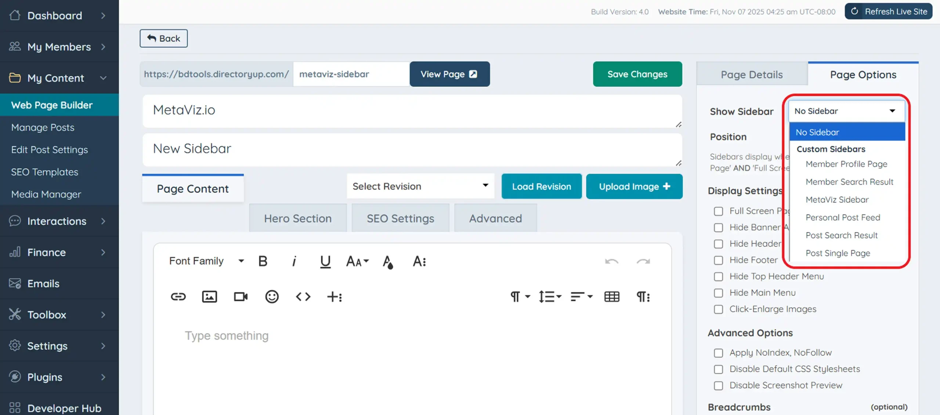Click the metaviz-sidebar URL slug field
940x415 pixels.
(x=351, y=74)
